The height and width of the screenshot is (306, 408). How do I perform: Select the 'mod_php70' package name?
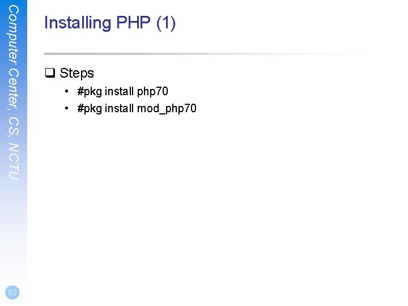167,109
